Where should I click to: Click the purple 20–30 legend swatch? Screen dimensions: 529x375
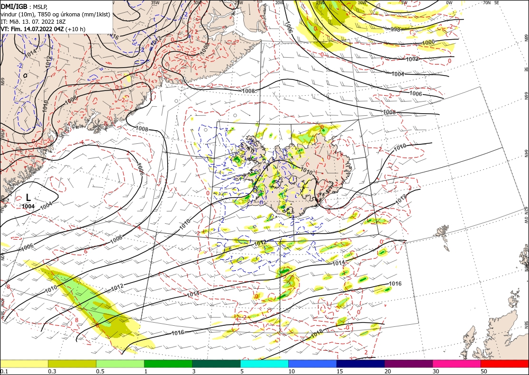tap(408, 363)
